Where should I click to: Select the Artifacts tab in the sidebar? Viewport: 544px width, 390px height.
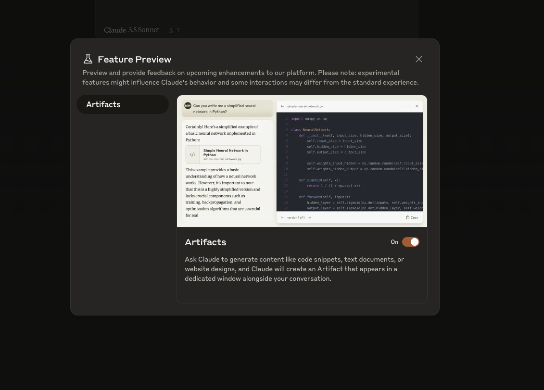[123, 104]
